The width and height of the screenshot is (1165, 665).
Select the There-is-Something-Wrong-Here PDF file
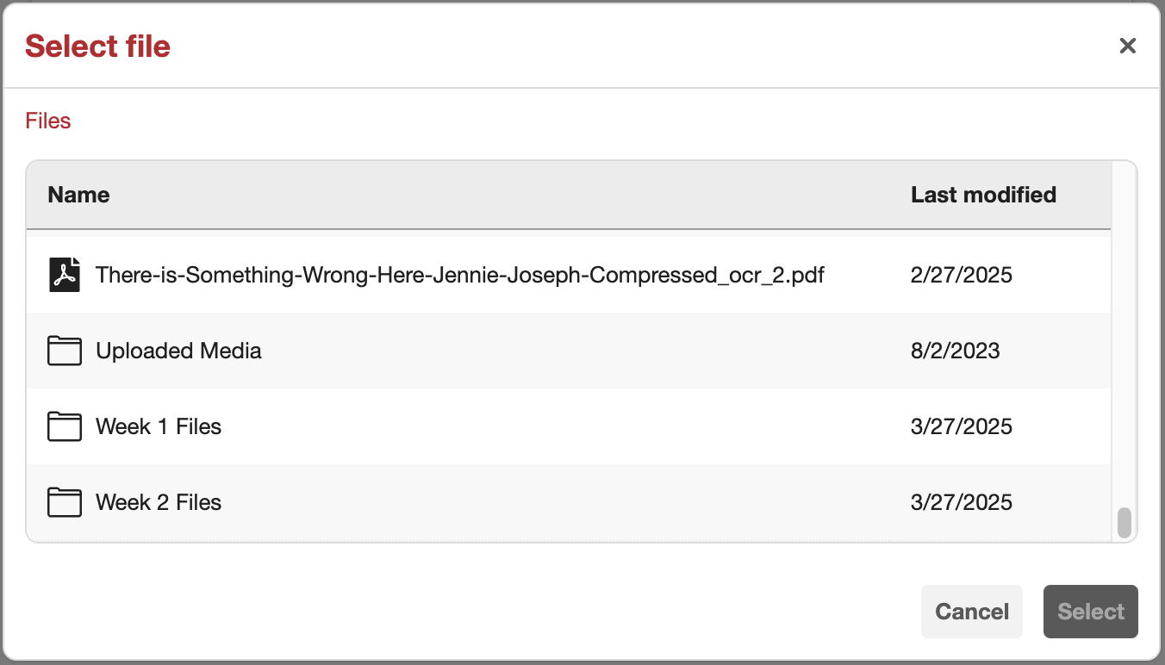coord(459,275)
